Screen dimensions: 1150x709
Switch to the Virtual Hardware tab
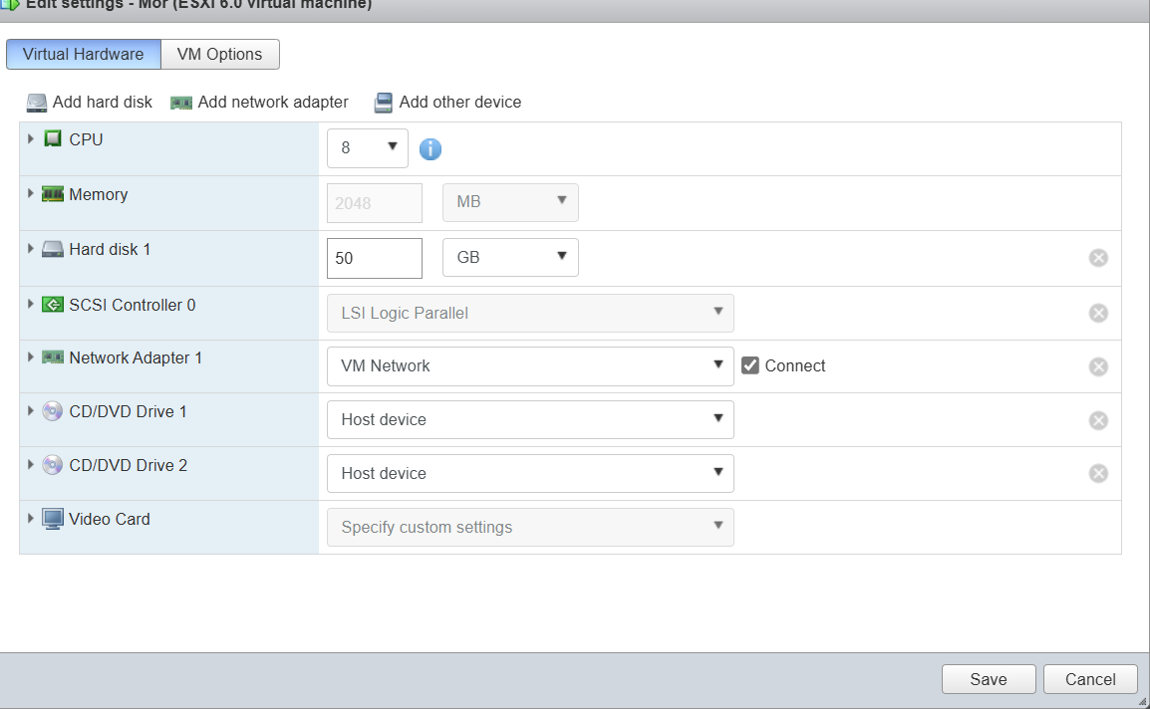84,54
